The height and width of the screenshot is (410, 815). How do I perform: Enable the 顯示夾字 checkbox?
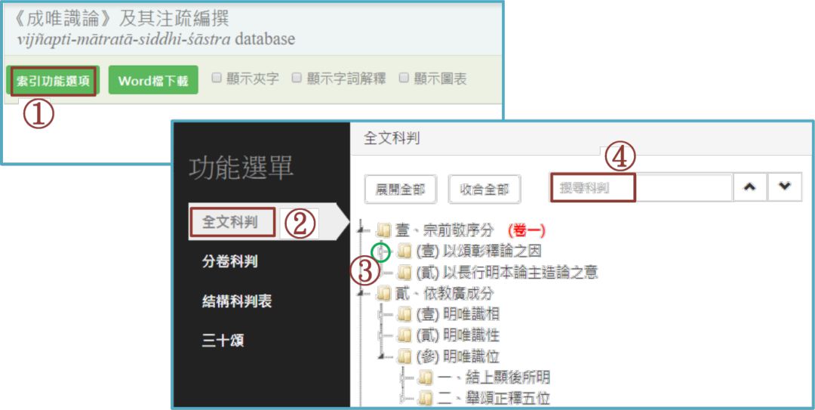(217, 78)
